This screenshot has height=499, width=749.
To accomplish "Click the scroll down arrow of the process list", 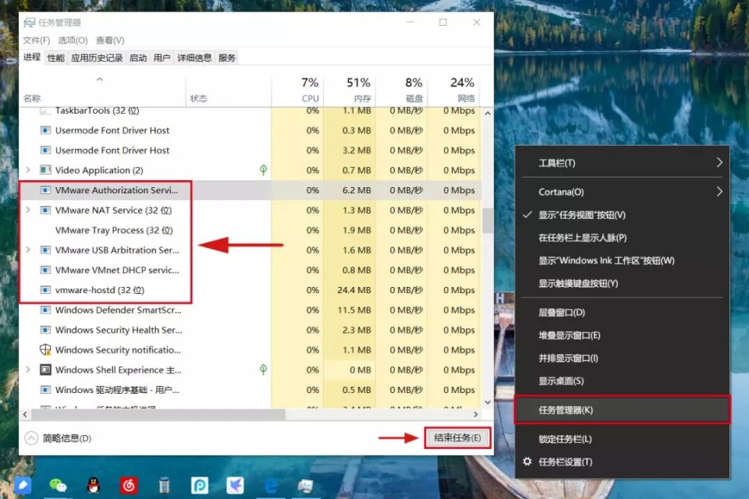I will 487,402.
